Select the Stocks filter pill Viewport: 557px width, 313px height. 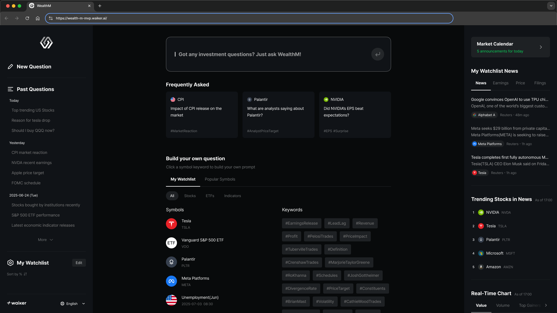click(x=190, y=196)
